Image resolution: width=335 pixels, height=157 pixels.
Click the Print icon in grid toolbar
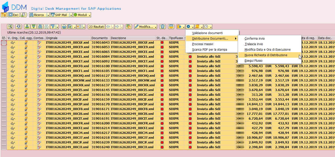(x=64, y=27)
